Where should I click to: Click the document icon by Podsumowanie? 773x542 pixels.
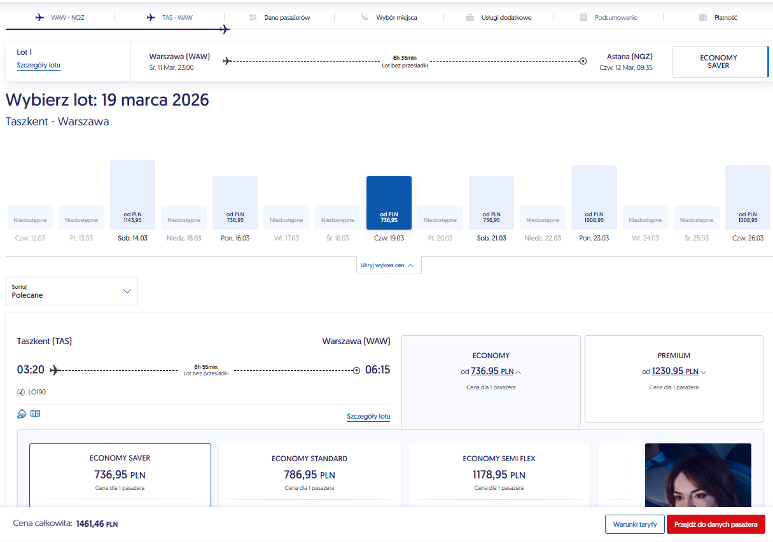pyautogui.click(x=583, y=18)
